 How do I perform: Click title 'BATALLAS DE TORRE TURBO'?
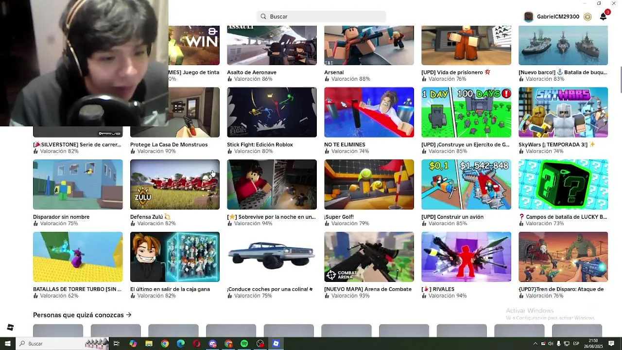[x=77, y=289]
